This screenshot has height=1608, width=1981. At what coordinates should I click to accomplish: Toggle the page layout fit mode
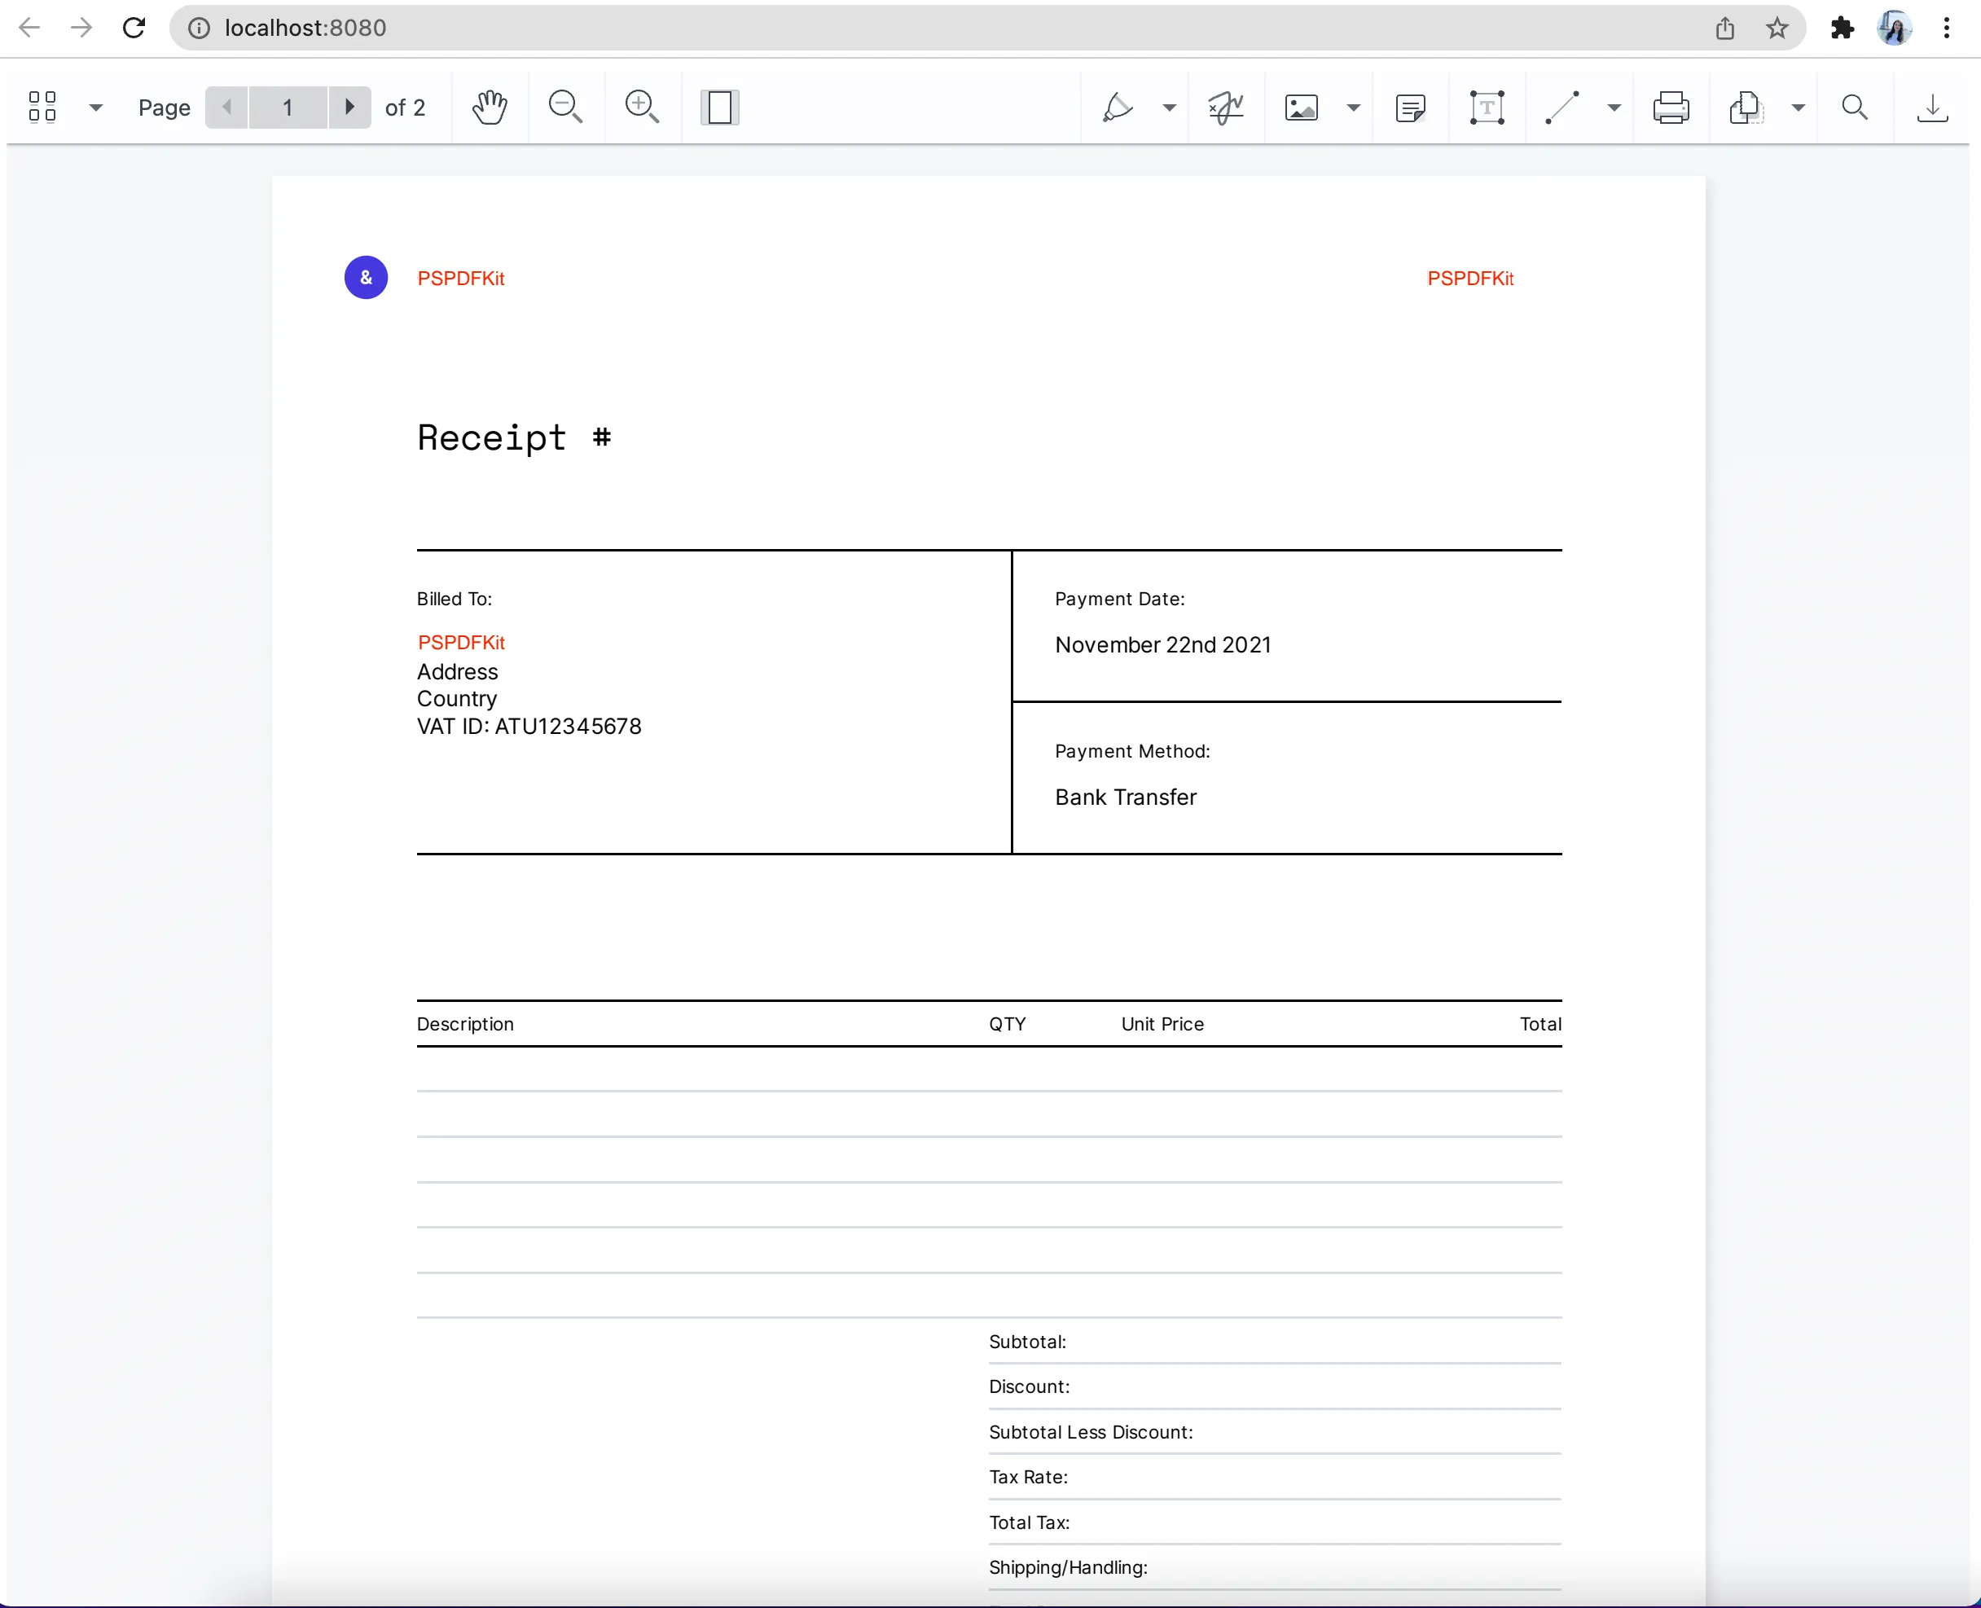coord(719,108)
